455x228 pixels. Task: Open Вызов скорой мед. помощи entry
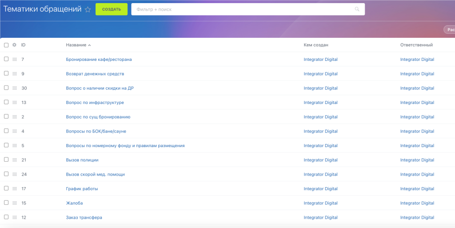[95, 174]
